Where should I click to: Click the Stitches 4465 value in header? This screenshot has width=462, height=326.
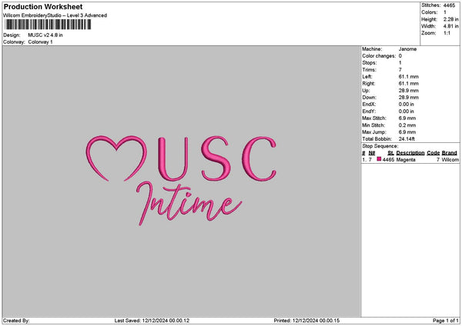click(449, 5)
